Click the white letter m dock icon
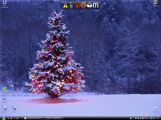The height and width of the screenshot is (120, 161). point(96,5)
